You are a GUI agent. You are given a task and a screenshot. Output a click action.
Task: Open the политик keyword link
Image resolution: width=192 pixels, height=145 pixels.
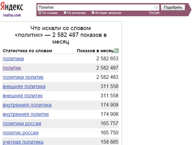tap(12, 68)
